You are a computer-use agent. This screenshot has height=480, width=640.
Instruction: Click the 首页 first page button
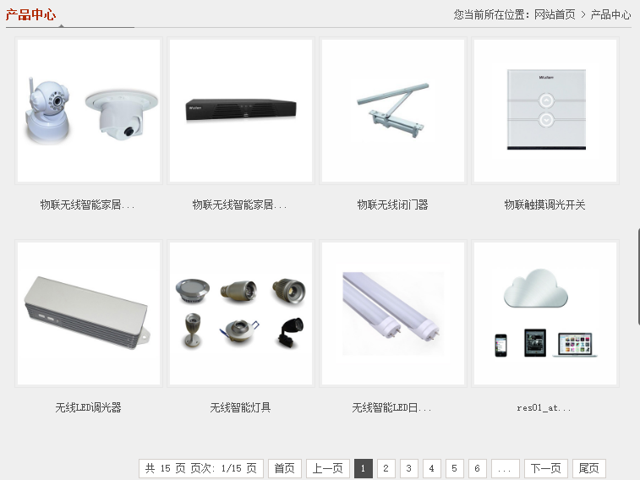285,468
